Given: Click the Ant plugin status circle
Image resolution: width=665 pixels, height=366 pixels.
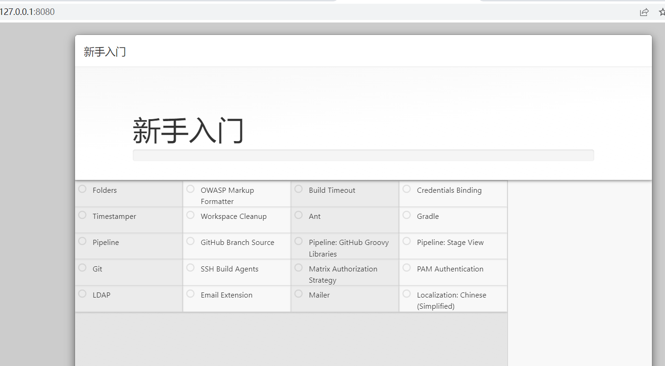Looking at the screenshot, I should (x=299, y=215).
